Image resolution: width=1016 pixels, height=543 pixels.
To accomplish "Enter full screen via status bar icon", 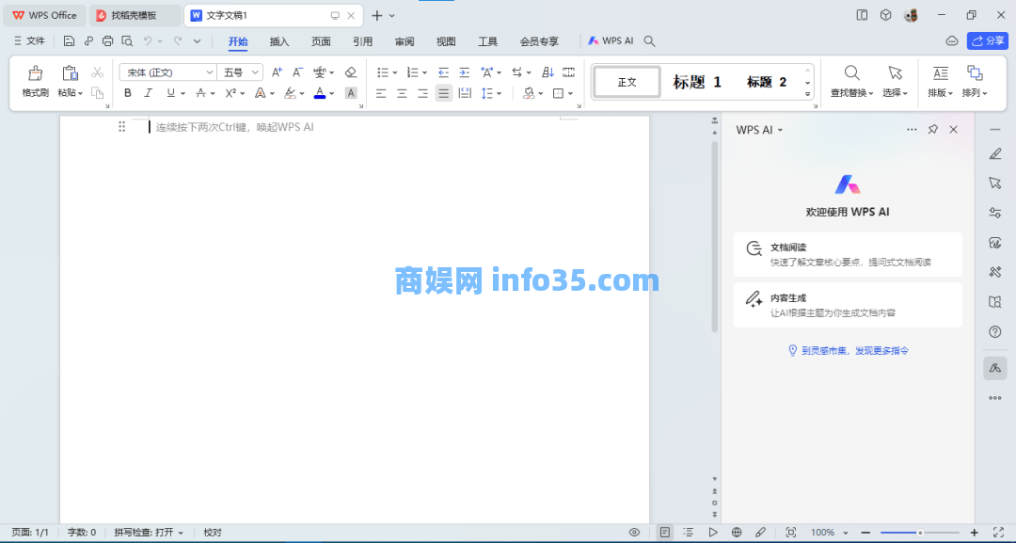I will pyautogui.click(x=998, y=532).
